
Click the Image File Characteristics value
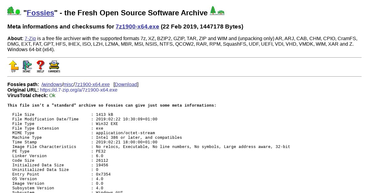(x=193, y=147)
